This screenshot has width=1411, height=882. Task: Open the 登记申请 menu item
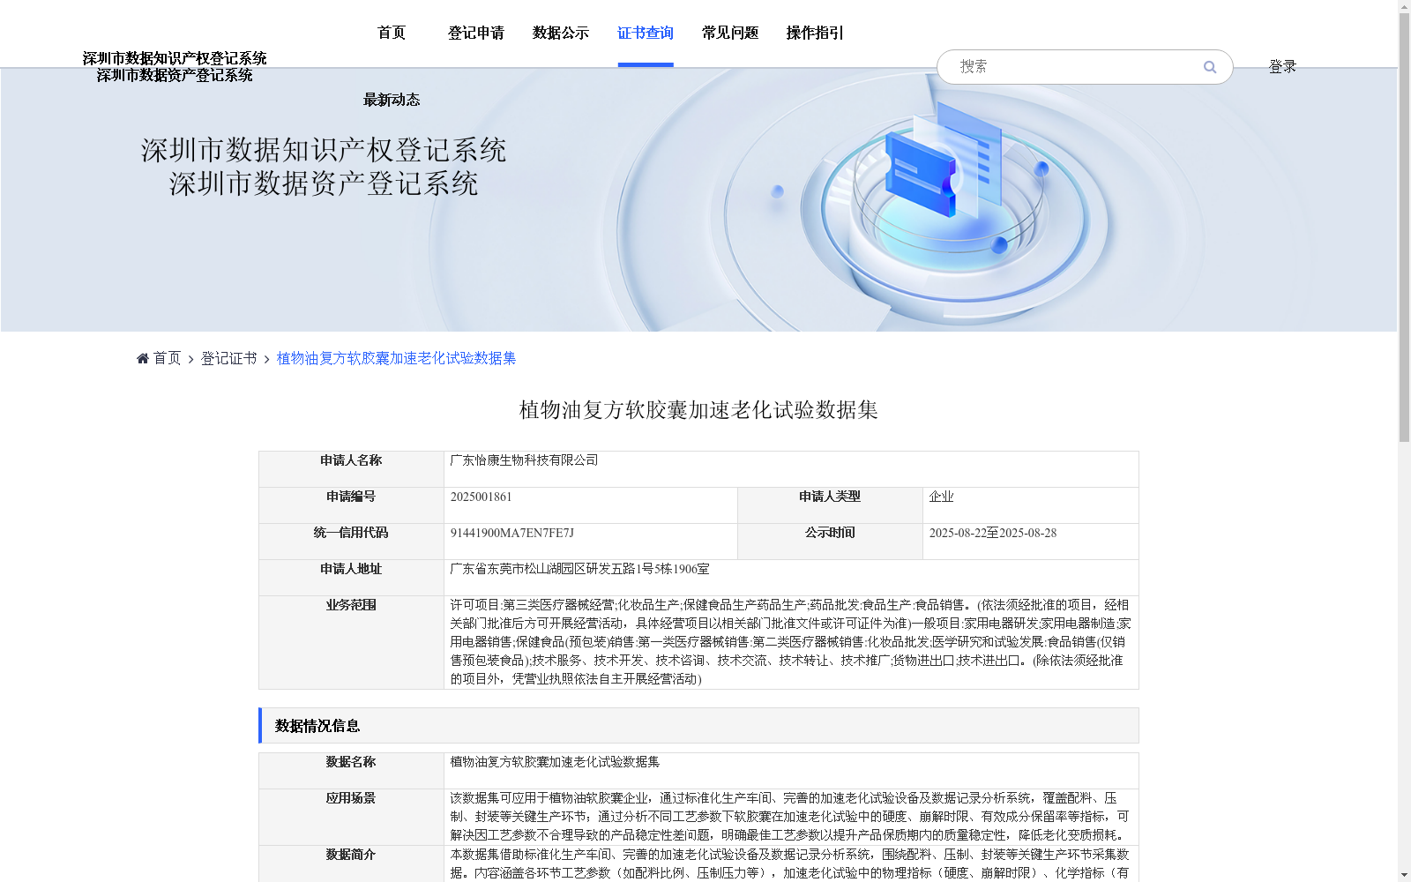coord(476,33)
